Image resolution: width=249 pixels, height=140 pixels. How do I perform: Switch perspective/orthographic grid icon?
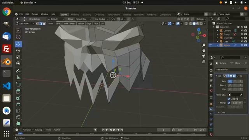[x=204, y=61]
